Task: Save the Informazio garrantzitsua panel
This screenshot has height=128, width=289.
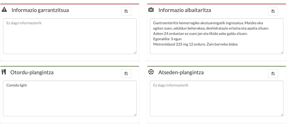Action: 126,11
